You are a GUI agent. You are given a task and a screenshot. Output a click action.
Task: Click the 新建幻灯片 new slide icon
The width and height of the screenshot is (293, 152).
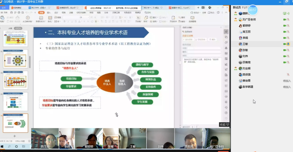point(41,18)
